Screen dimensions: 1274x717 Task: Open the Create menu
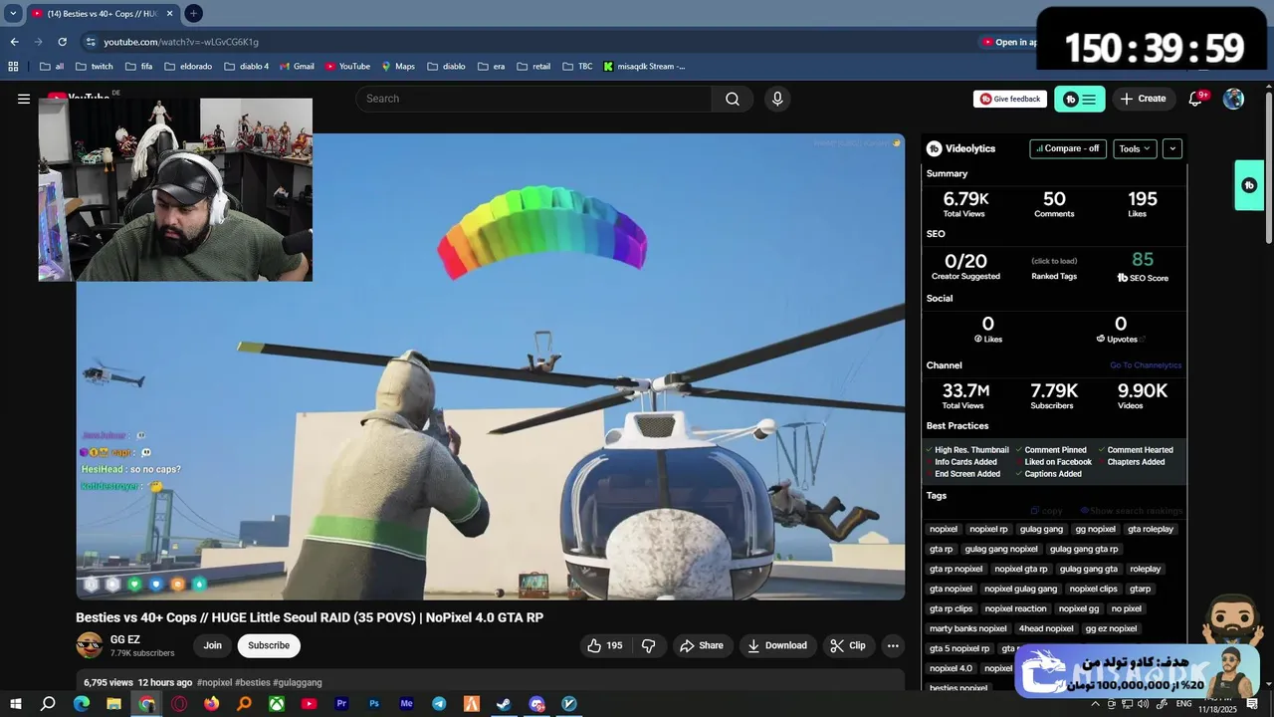coord(1143,99)
